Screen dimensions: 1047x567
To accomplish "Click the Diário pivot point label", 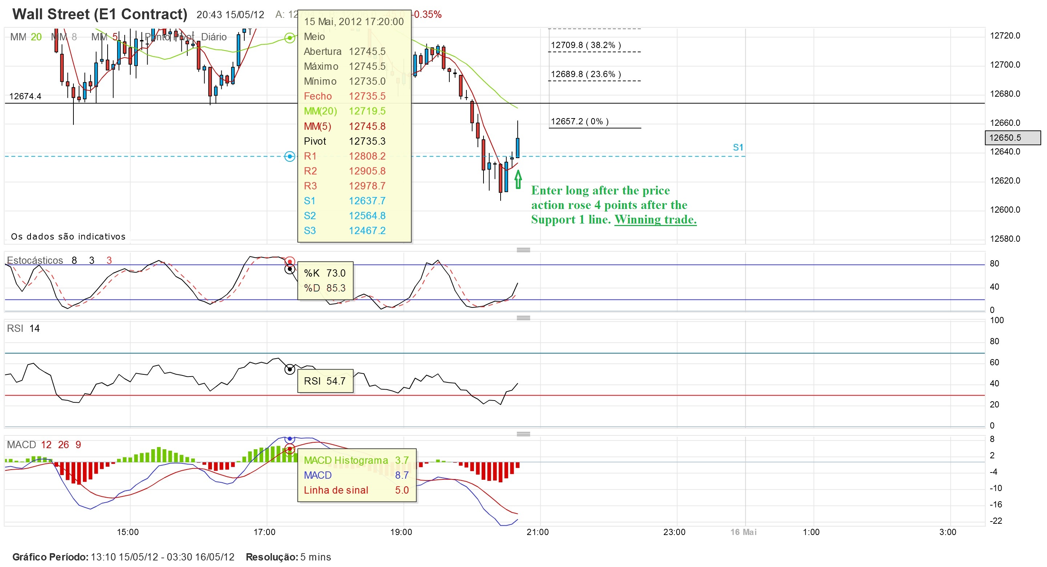I will click(214, 37).
